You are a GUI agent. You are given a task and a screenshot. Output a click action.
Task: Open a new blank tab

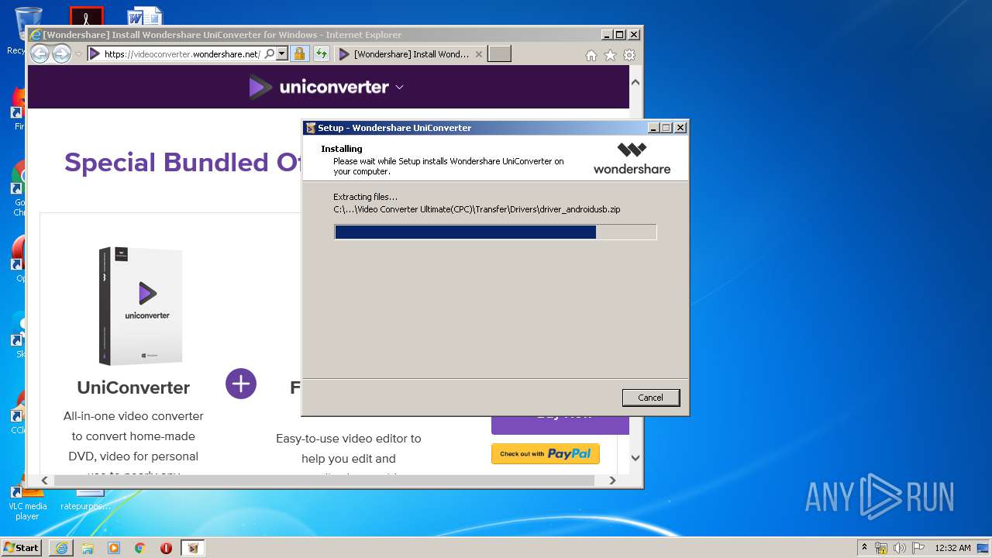tap(500, 53)
